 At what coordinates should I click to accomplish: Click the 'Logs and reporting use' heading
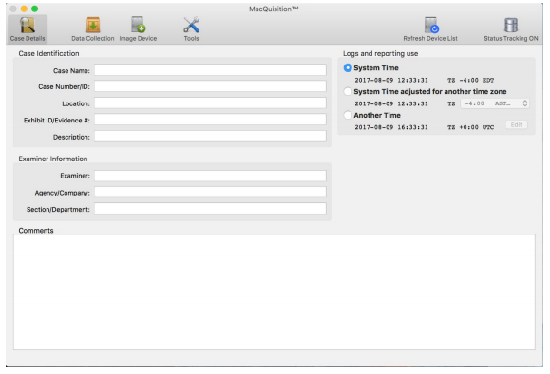380,53
